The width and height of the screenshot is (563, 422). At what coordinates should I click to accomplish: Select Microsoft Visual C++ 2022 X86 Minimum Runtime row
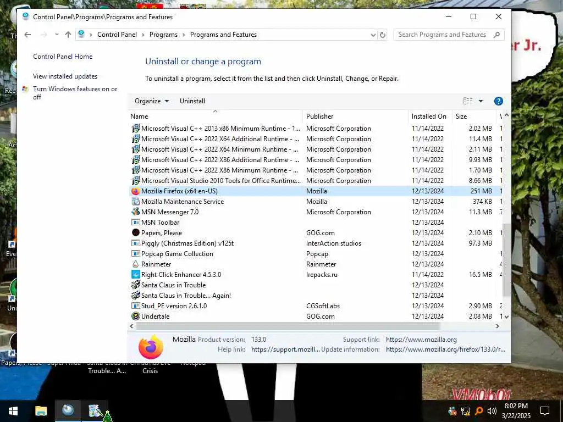[x=316, y=170]
